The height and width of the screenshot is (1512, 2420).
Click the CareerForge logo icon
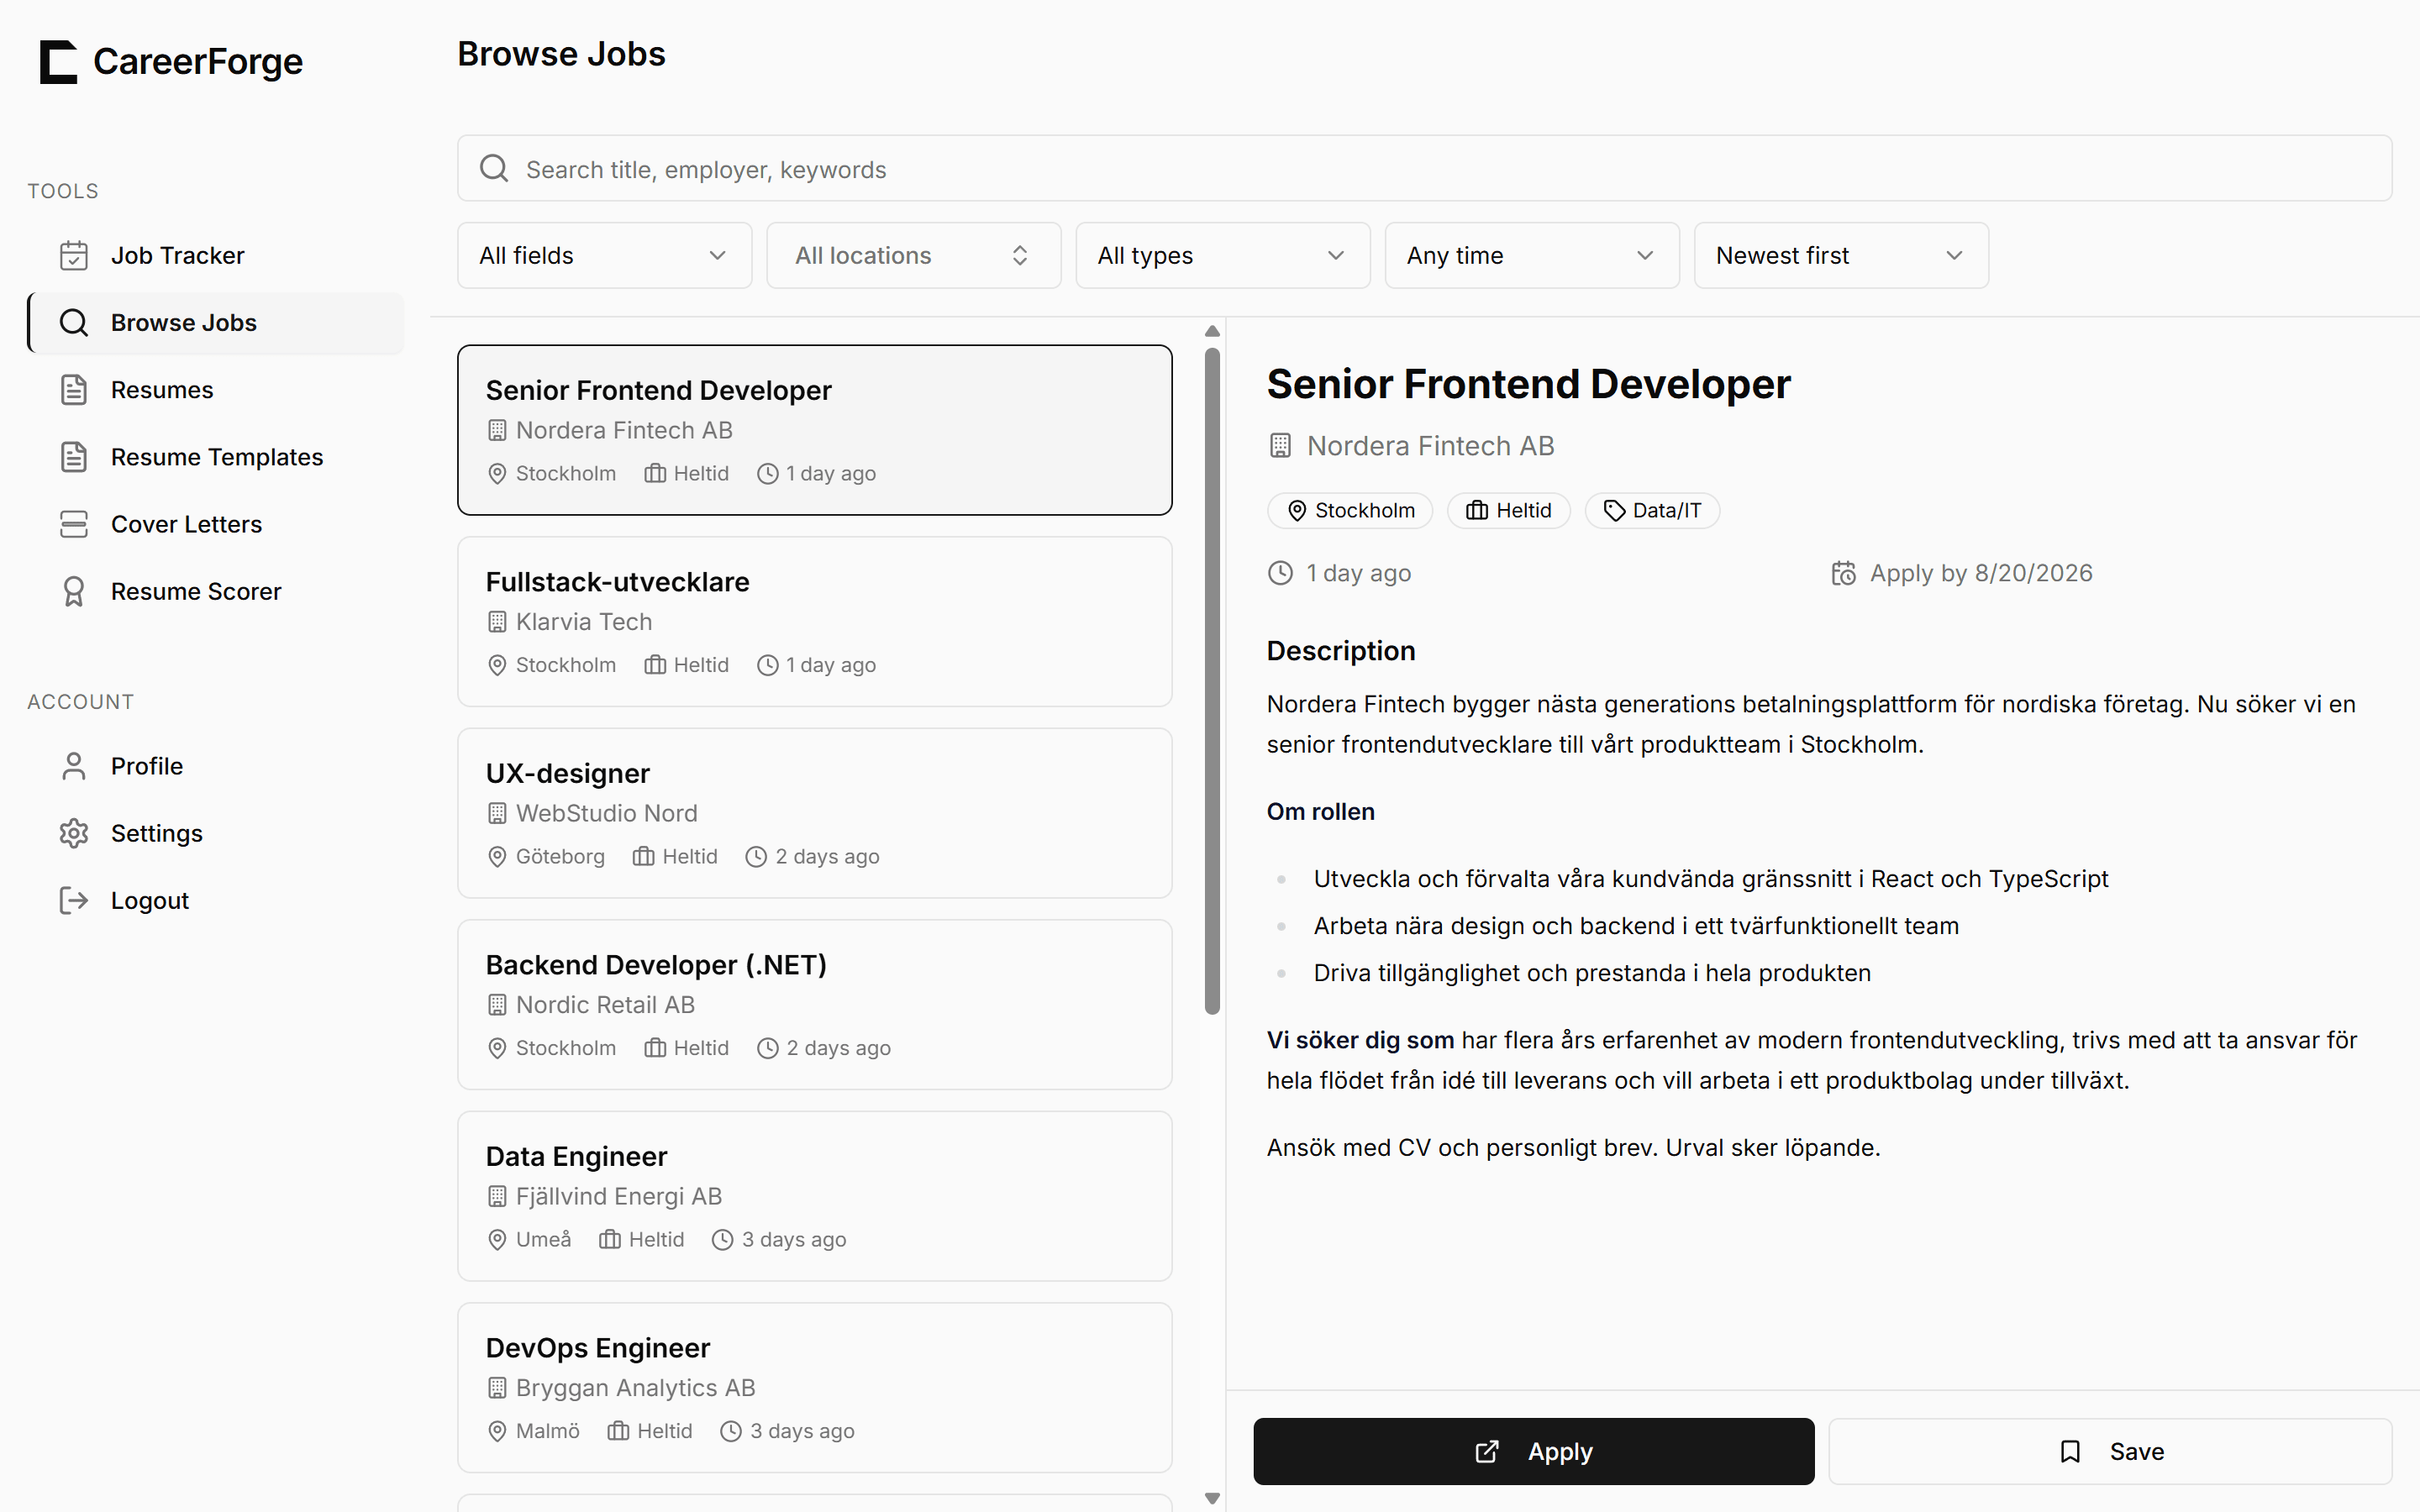[58, 62]
